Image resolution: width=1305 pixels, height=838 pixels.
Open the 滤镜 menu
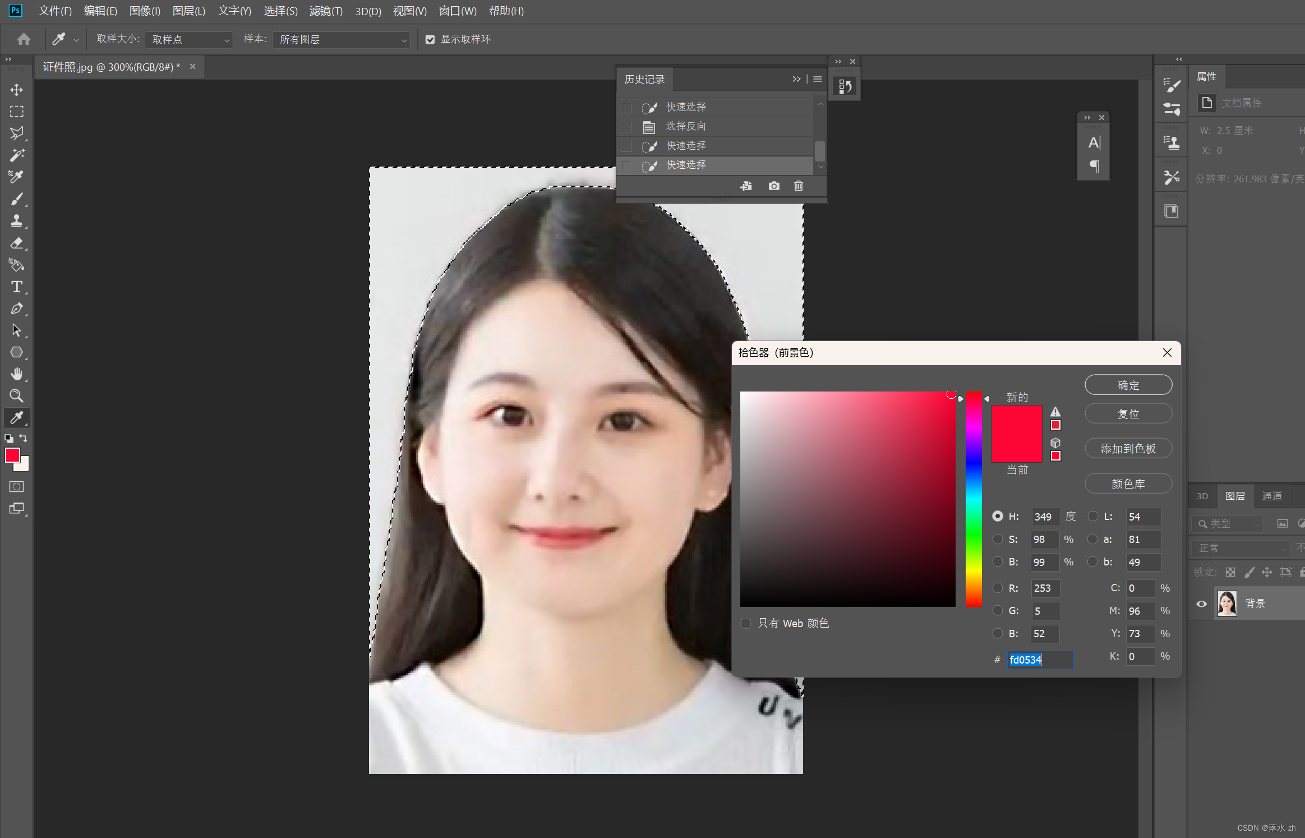tap(325, 11)
